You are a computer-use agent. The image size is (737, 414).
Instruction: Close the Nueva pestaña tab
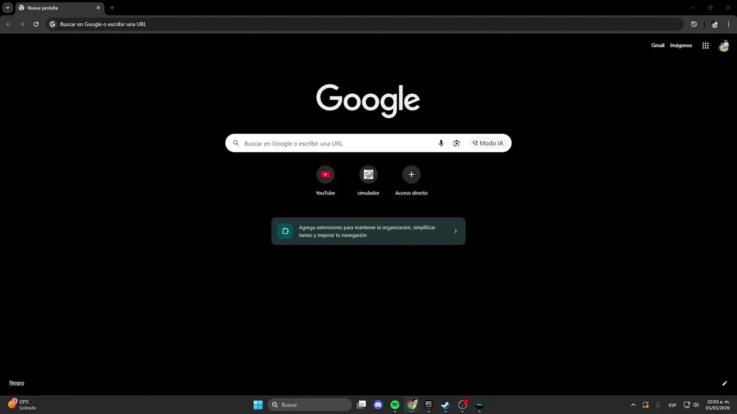click(98, 8)
